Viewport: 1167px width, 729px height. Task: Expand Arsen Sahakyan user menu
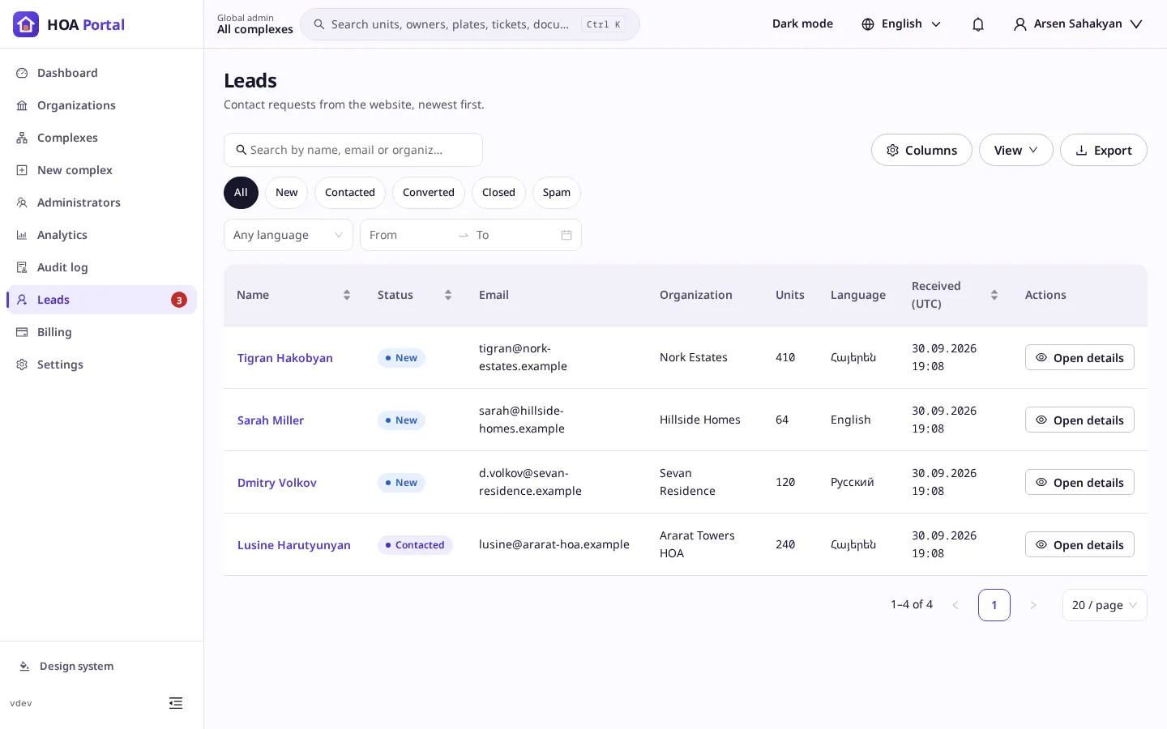(x=1078, y=24)
